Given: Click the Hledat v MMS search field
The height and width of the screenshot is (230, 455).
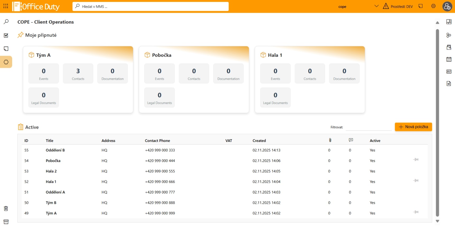Looking at the screenshot, I should click(151, 7).
